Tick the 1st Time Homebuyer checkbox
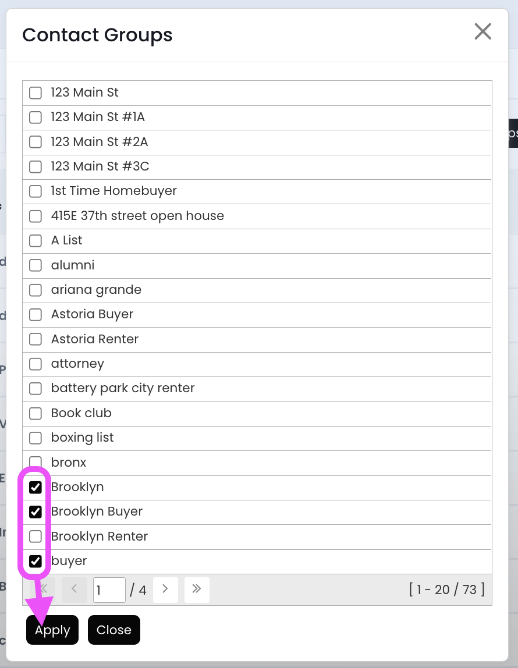Image resolution: width=518 pixels, height=668 pixels. (x=36, y=191)
